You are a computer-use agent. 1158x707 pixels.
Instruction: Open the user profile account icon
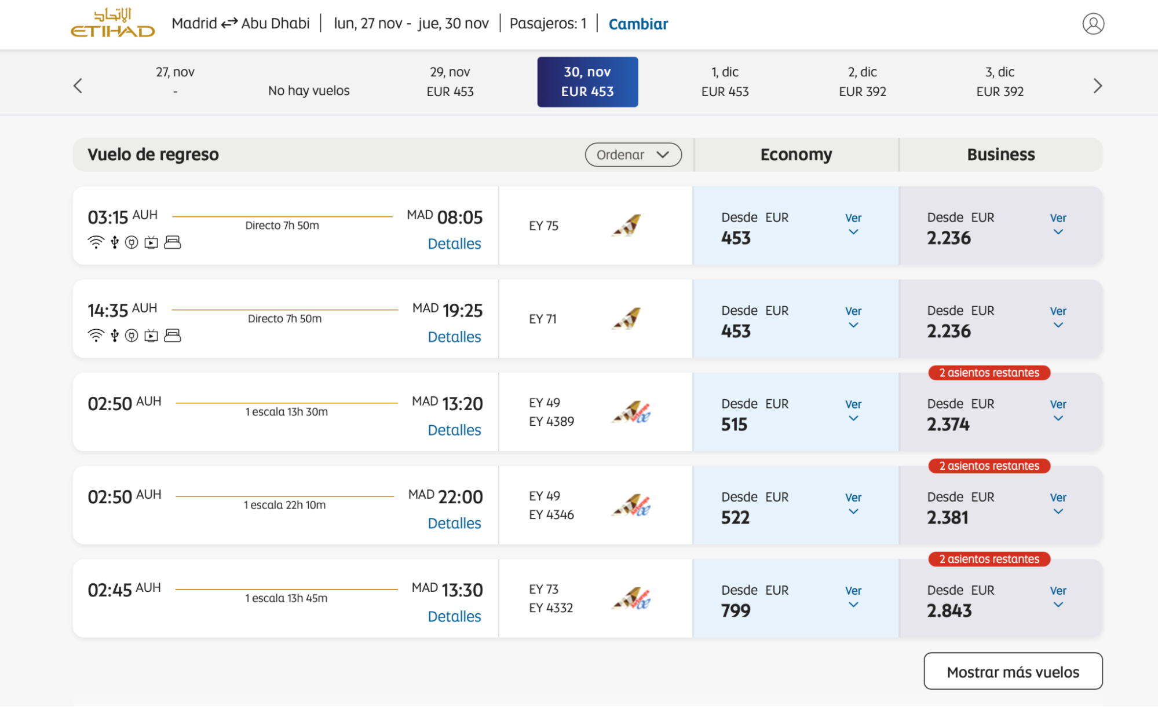pos(1093,24)
